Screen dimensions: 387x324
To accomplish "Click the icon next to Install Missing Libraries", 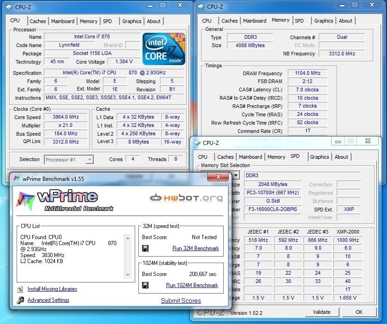I will (20, 289).
